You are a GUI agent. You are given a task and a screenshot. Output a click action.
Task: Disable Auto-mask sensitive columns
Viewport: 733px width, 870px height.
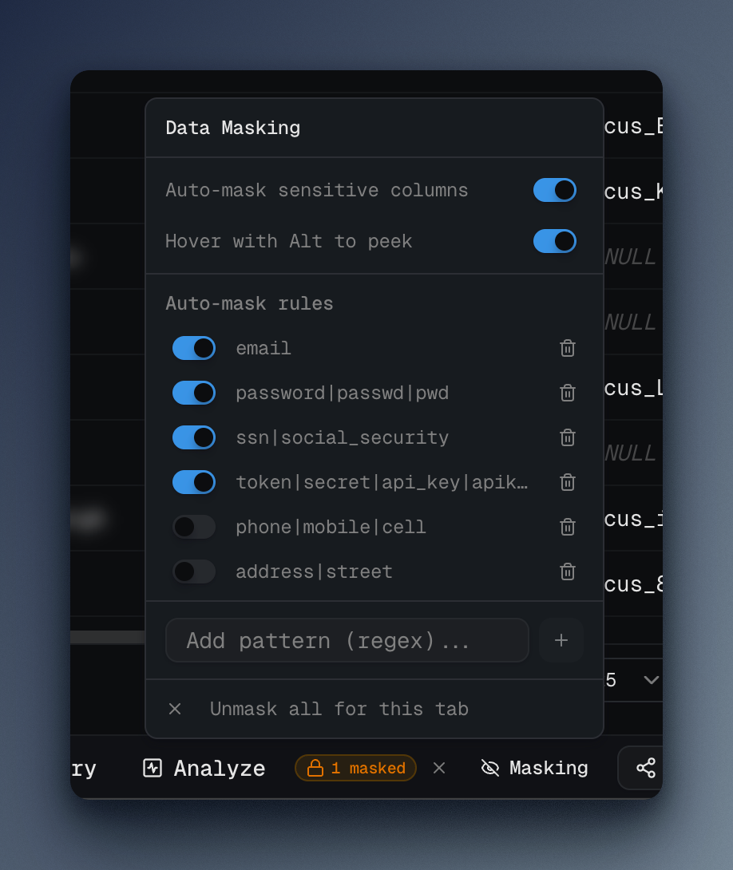555,190
